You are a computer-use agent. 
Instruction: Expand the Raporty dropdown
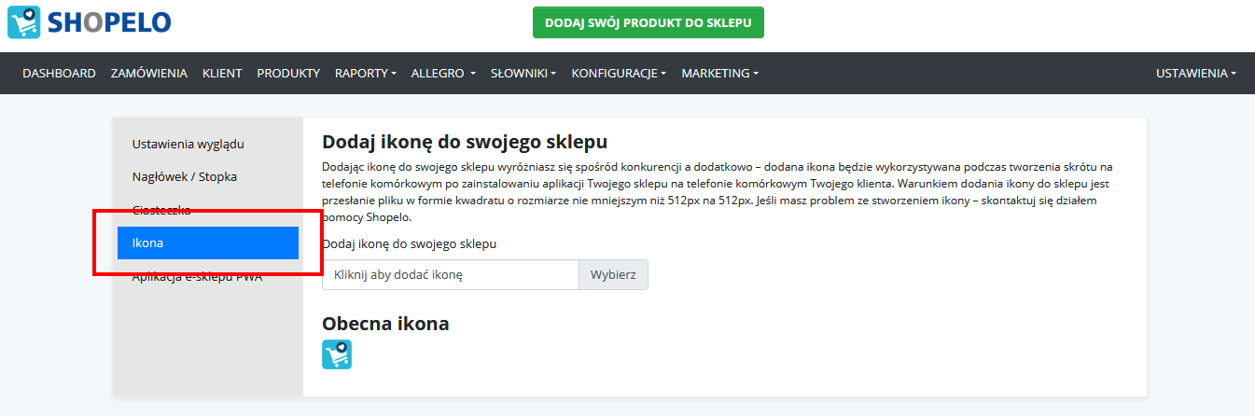[366, 73]
